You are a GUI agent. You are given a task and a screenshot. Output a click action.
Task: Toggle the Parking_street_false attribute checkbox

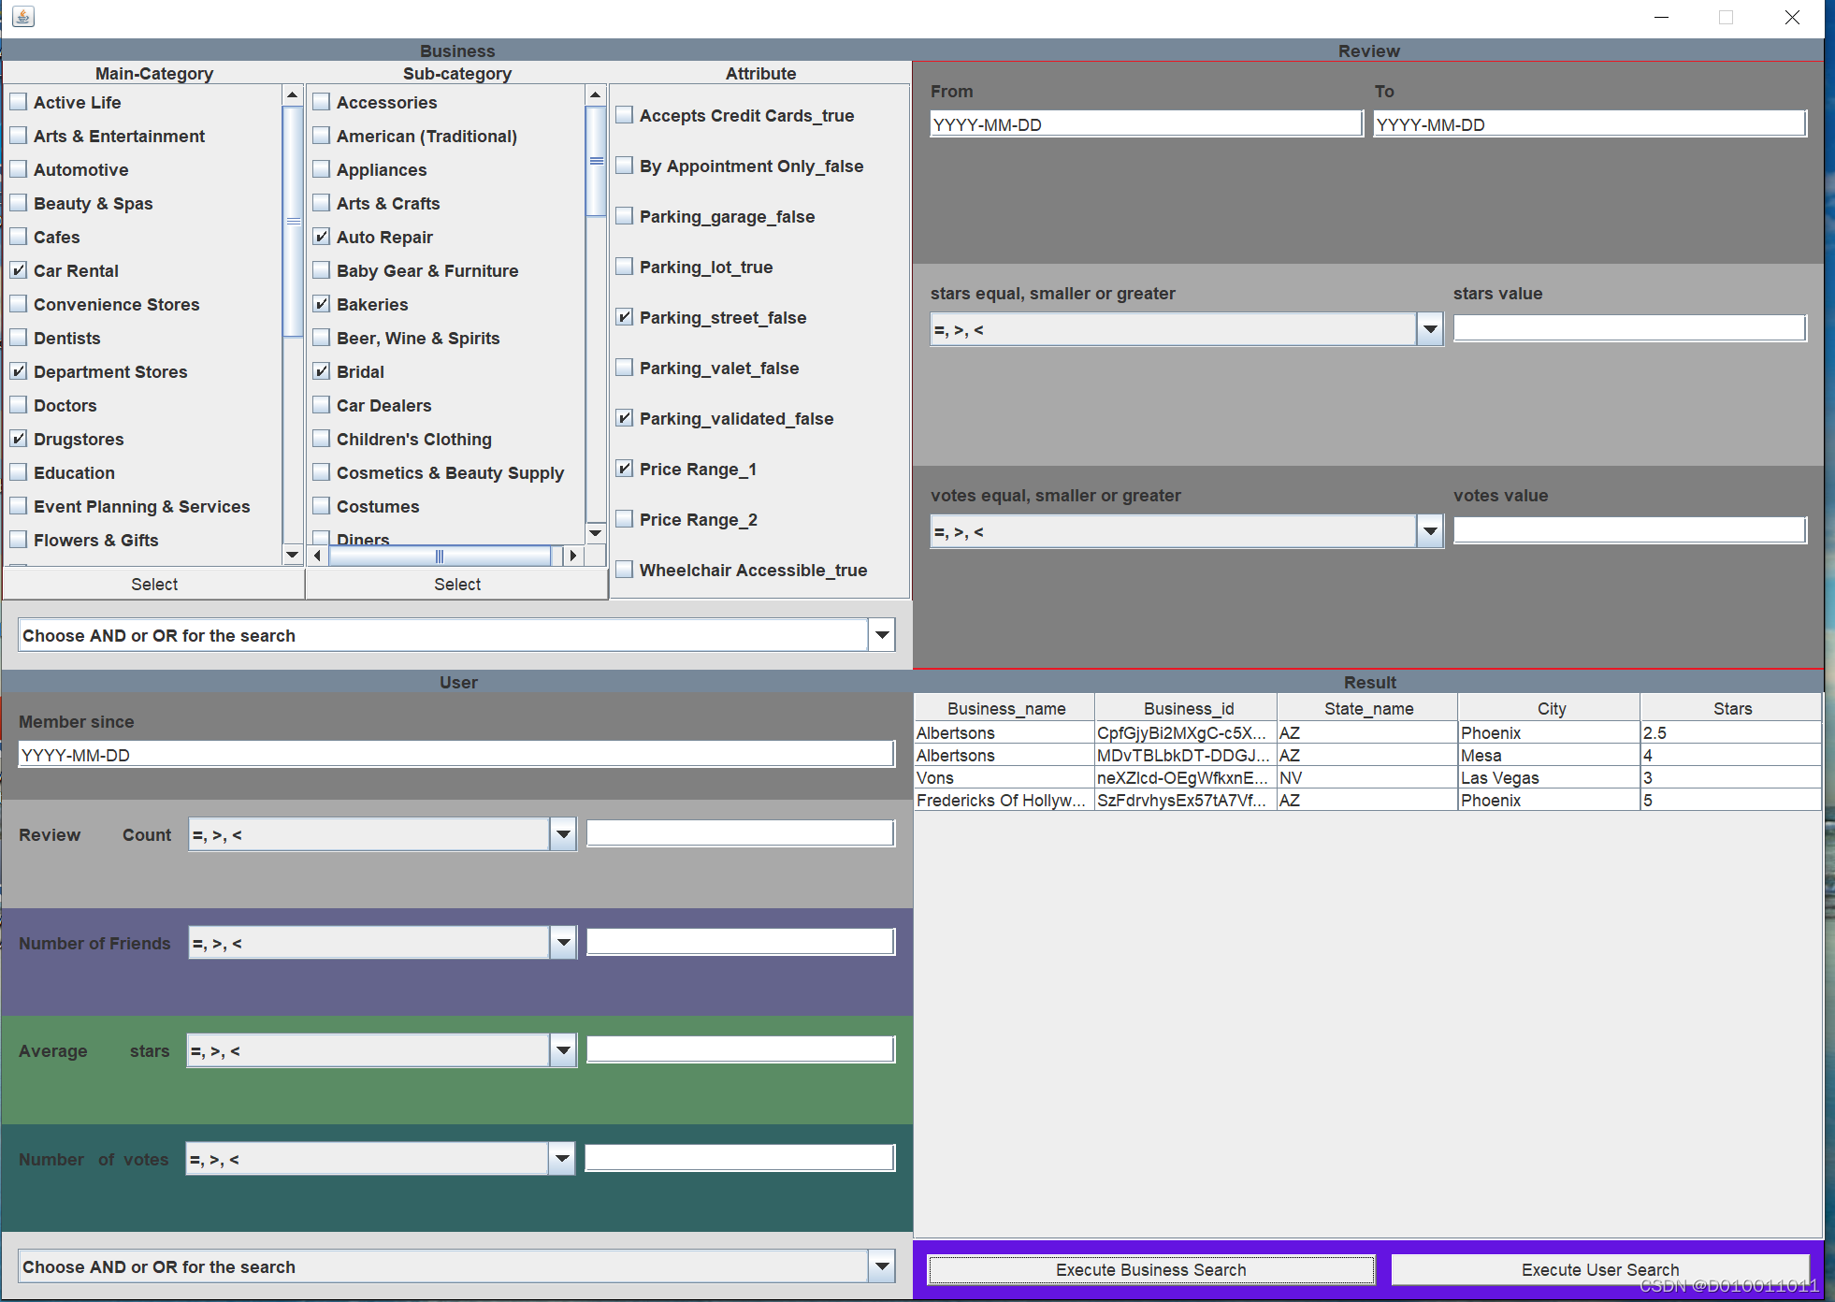624,317
